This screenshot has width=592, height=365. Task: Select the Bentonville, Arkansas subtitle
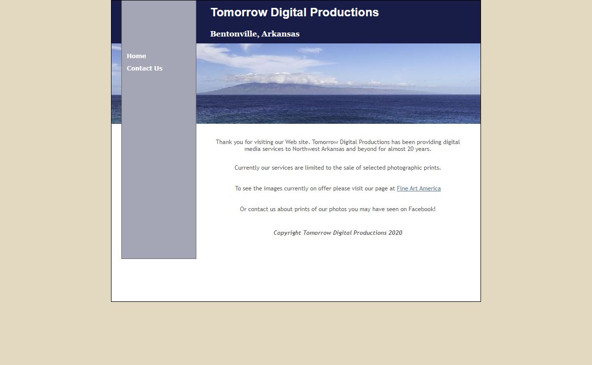tap(255, 34)
